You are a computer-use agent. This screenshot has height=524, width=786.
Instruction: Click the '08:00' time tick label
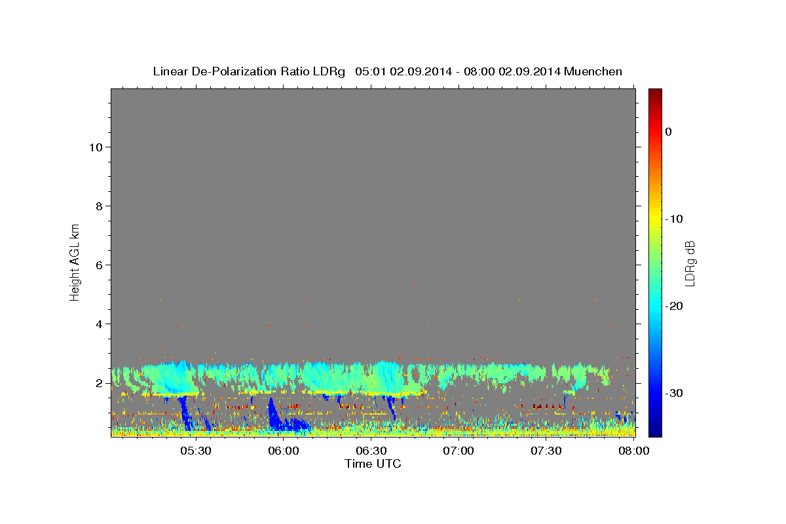coord(634,451)
